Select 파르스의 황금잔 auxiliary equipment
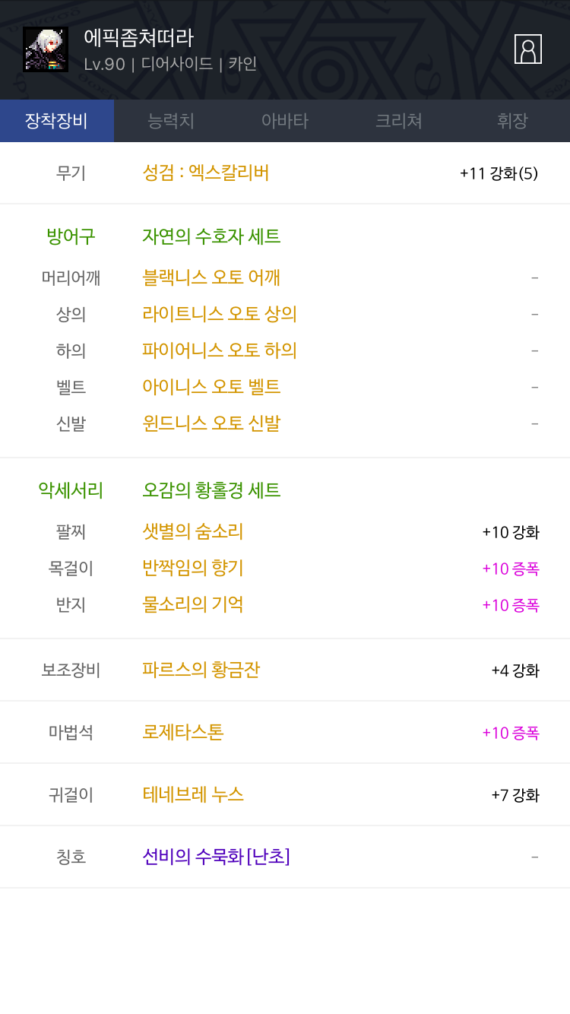This screenshot has height=1014, width=570. 201,670
